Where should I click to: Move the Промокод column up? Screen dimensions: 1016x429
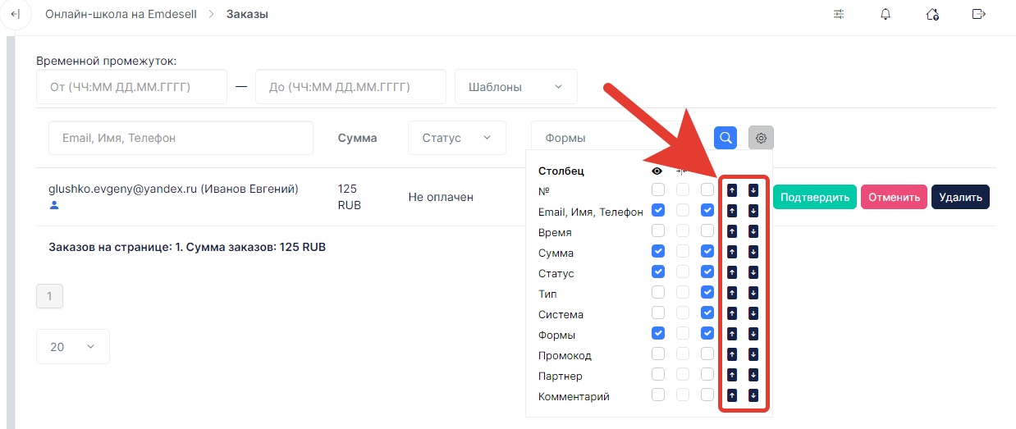(x=733, y=354)
